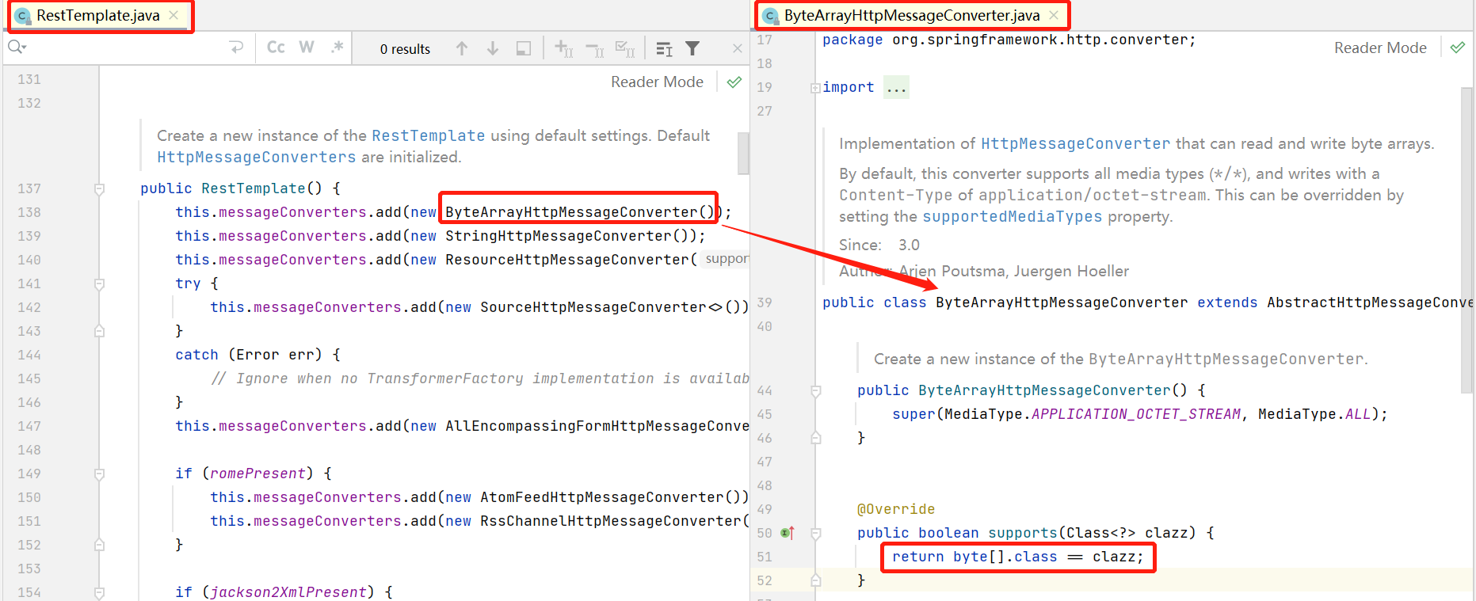Click the import '...' folded placeholder
1476x601 pixels.
[x=896, y=87]
